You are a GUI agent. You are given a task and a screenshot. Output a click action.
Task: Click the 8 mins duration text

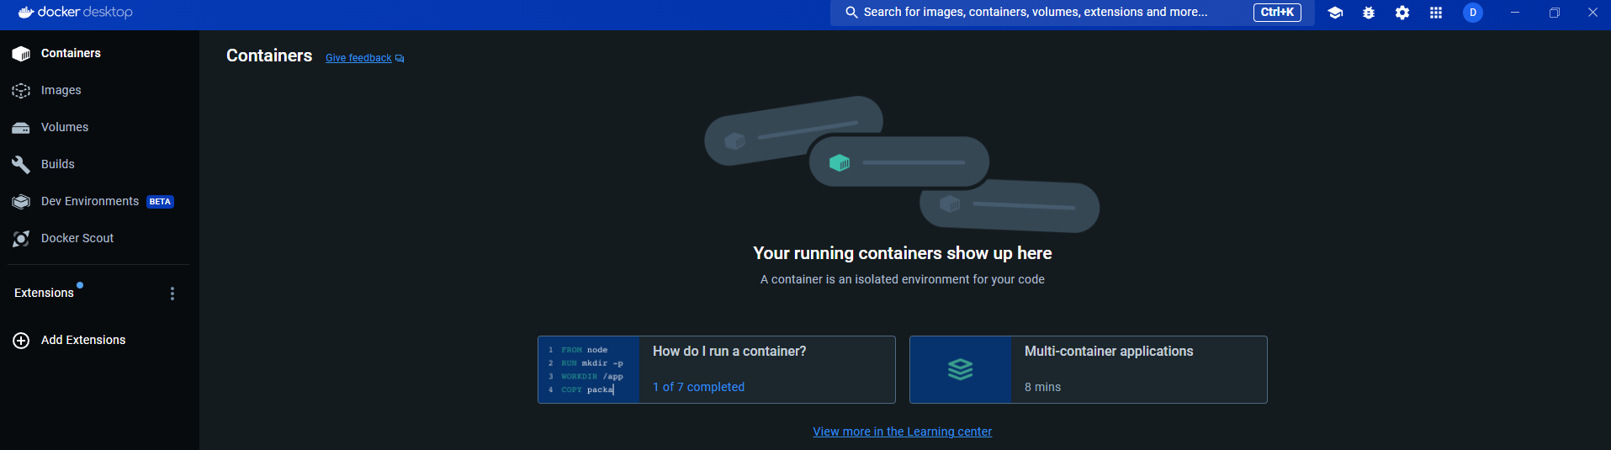pos(1042,387)
